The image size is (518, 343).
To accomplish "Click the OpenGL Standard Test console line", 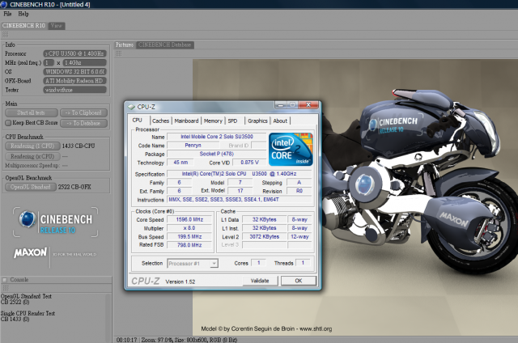I will tap(26, 296).
